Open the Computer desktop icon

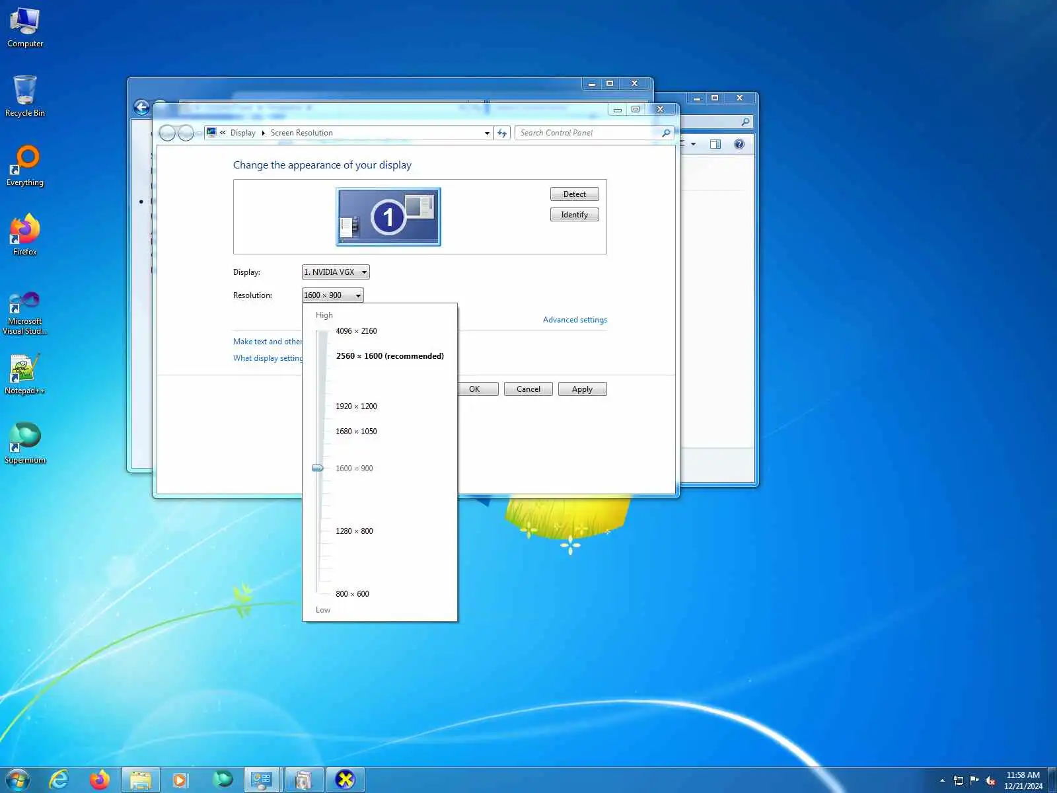point(25,27)
